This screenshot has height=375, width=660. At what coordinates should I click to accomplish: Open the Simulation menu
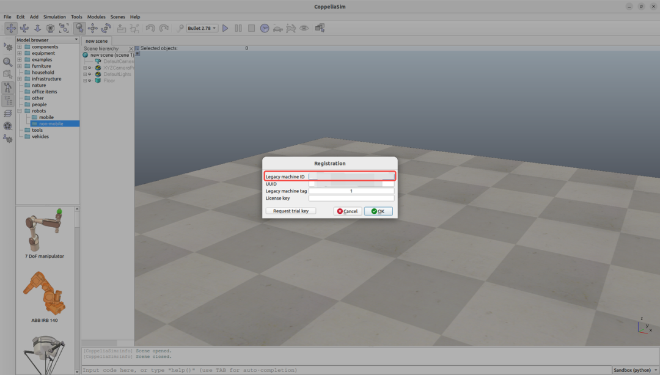[55, 17]
